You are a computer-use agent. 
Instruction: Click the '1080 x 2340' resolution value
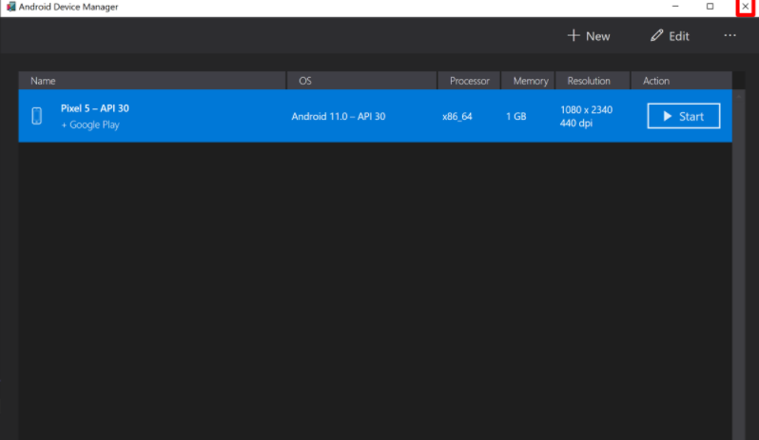(586, 109)
